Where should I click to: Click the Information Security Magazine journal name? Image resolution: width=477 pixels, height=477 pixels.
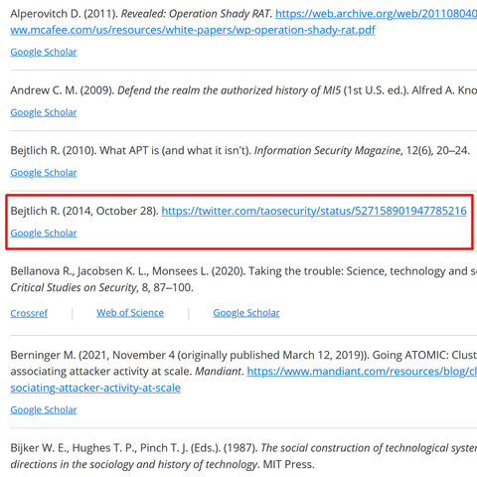pyautogui.click(x=327, y=151)
